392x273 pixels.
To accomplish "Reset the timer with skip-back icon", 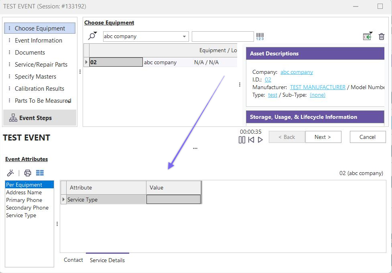I will (x=251, y=140).
